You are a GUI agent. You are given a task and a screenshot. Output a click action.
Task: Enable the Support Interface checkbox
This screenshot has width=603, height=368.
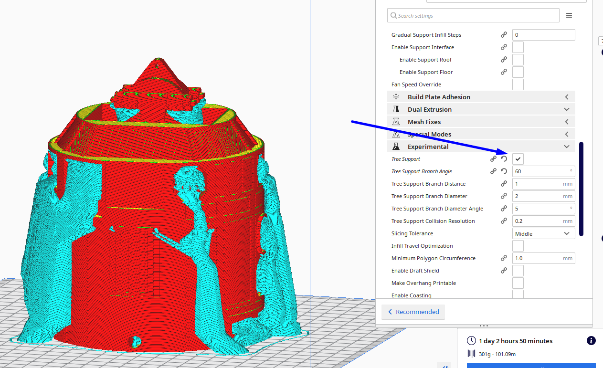pos(518,47)
